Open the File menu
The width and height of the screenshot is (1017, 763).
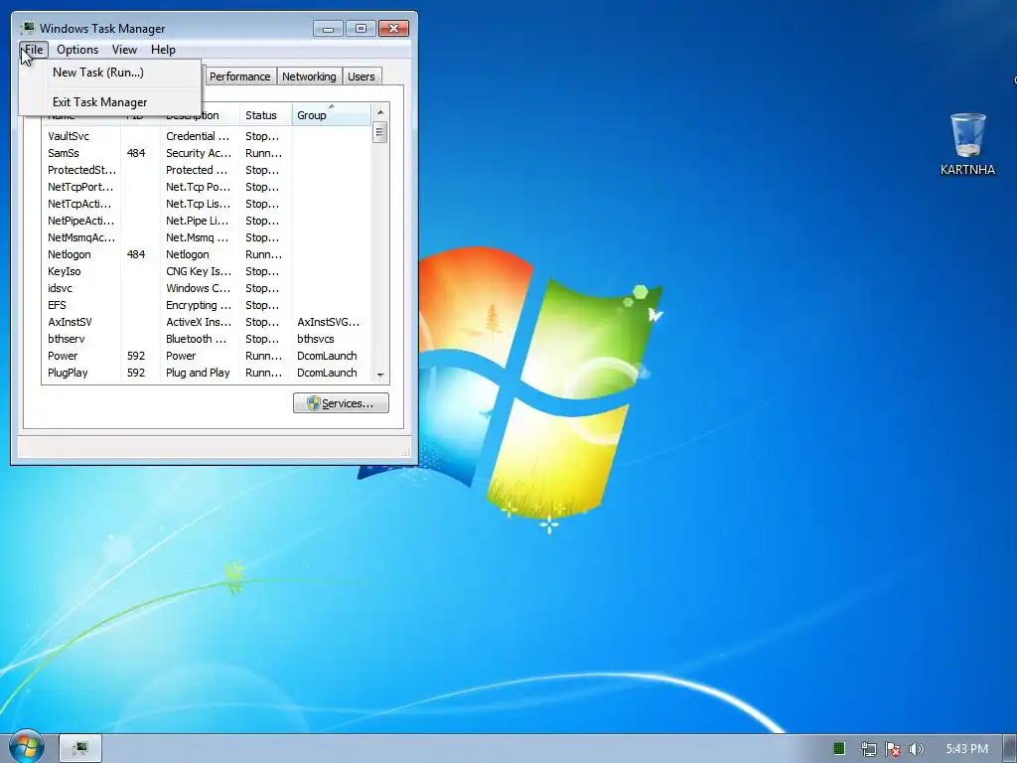(34, 50)
